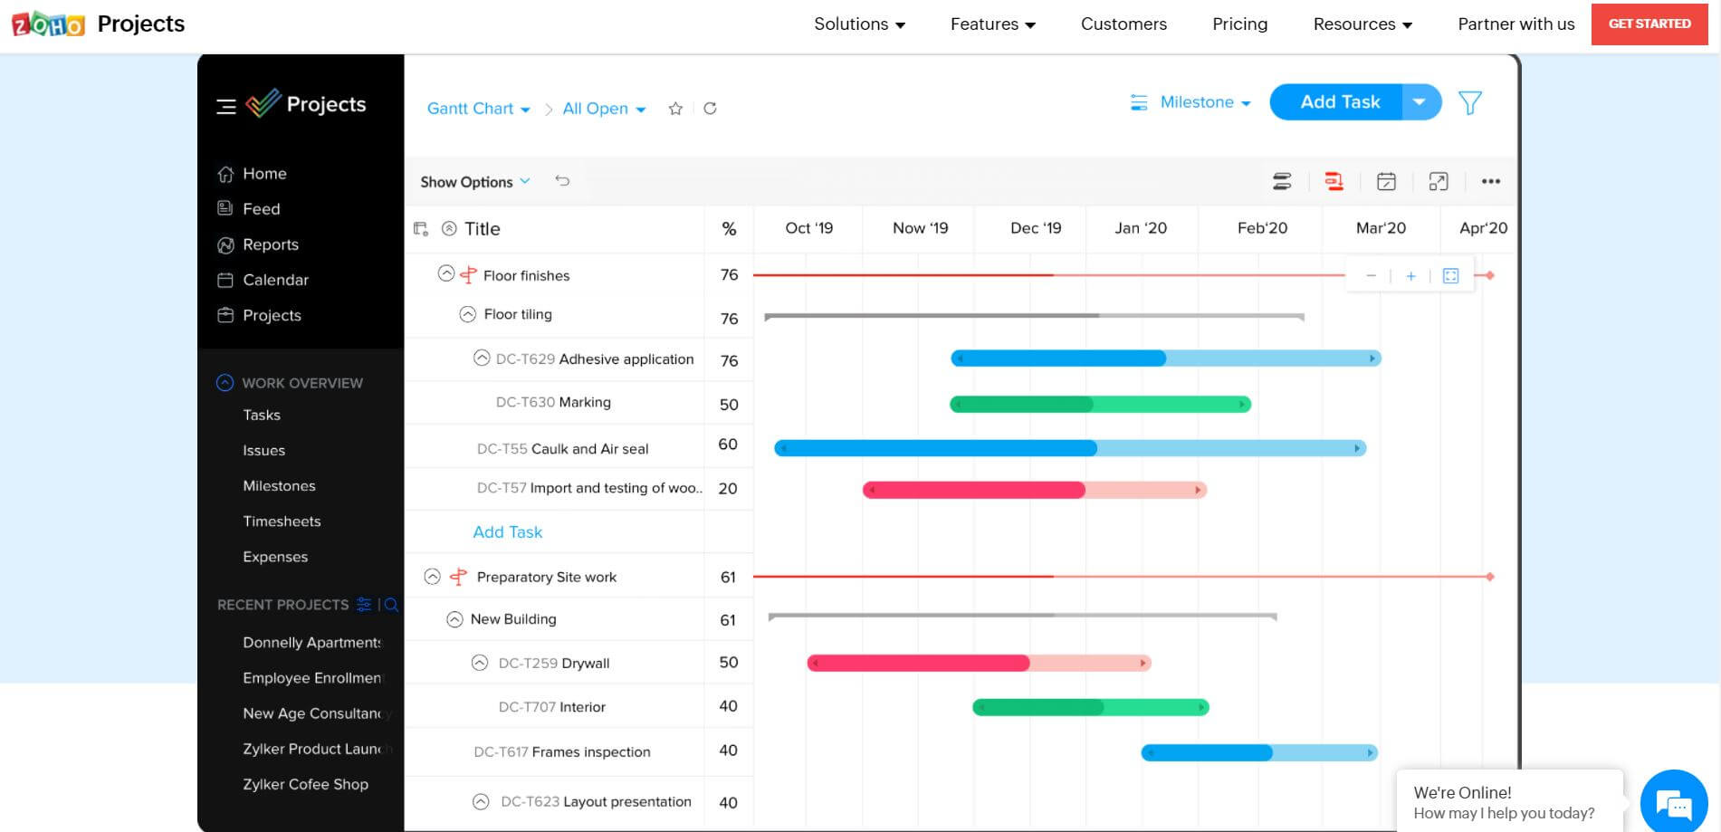Open the Gantt Chart view dropdown

[x=478, y=109]
